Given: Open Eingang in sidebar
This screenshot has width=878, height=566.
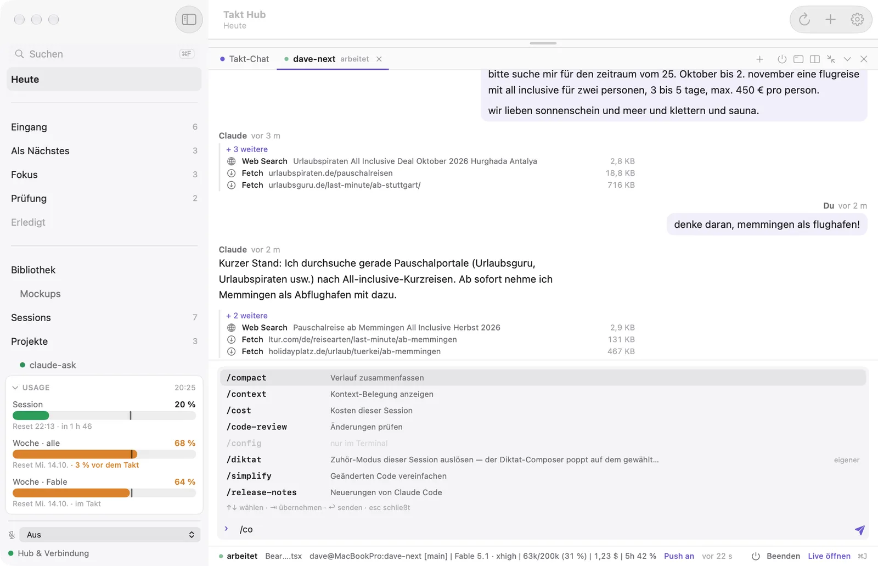Looking at the screenshot, I should coord(104,127).
